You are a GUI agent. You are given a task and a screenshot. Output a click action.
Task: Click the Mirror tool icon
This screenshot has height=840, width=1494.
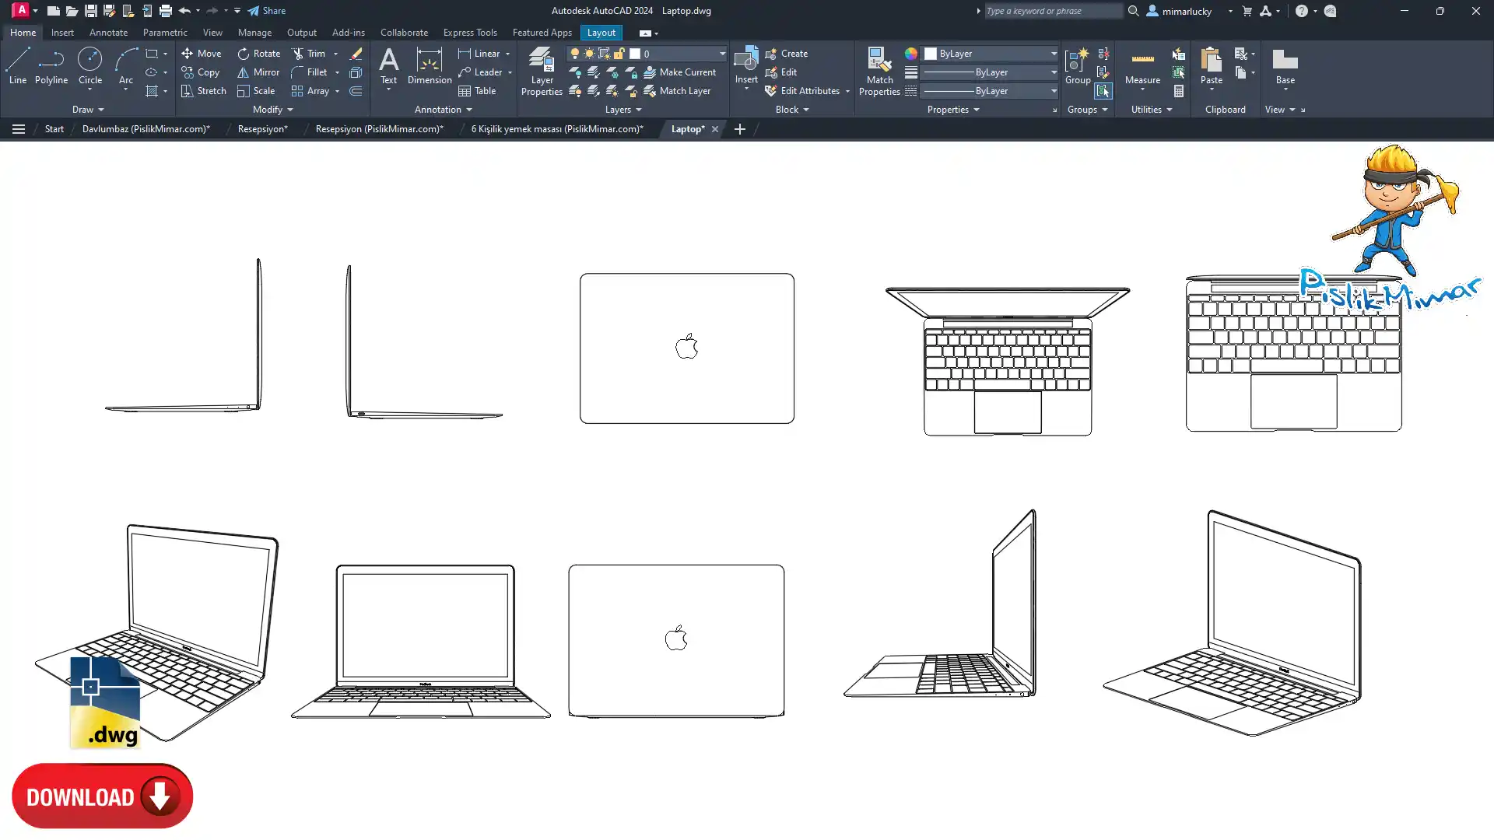click(x=244, y=72)
